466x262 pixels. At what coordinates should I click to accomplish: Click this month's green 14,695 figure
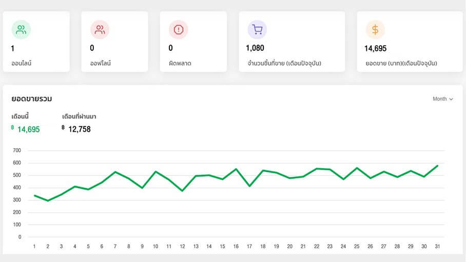click(x=28, y=129)
